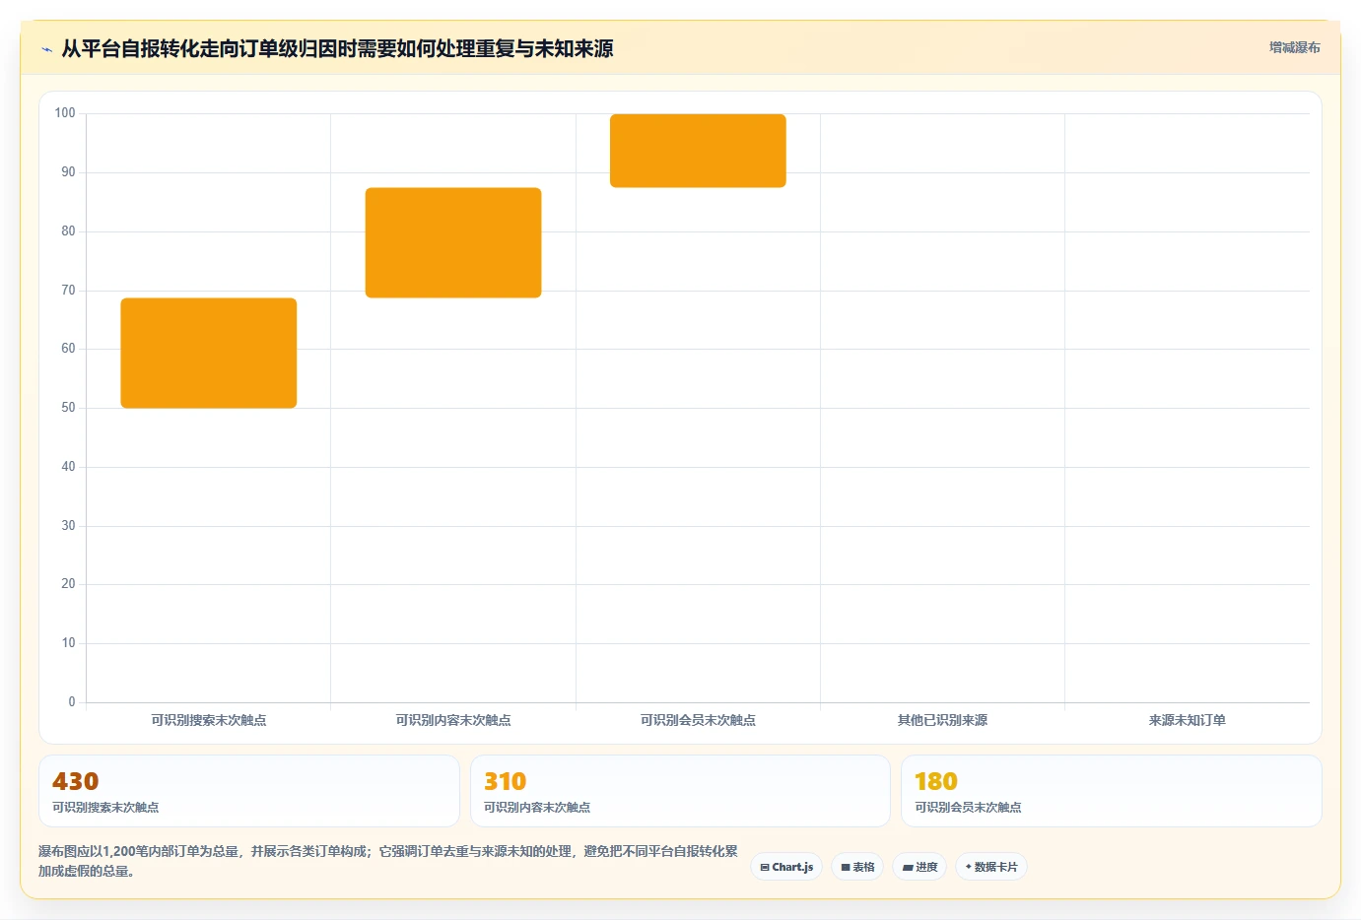The image size is (1361, 920).
Task: Click the 可识别会员末次触点 waterfall bar
Action: [x=698, y=151]
